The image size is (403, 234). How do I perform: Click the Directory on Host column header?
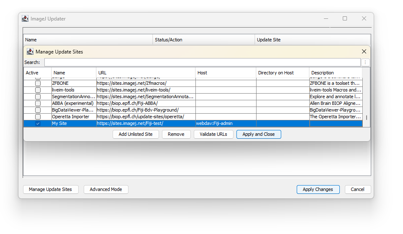click(282, 73)
